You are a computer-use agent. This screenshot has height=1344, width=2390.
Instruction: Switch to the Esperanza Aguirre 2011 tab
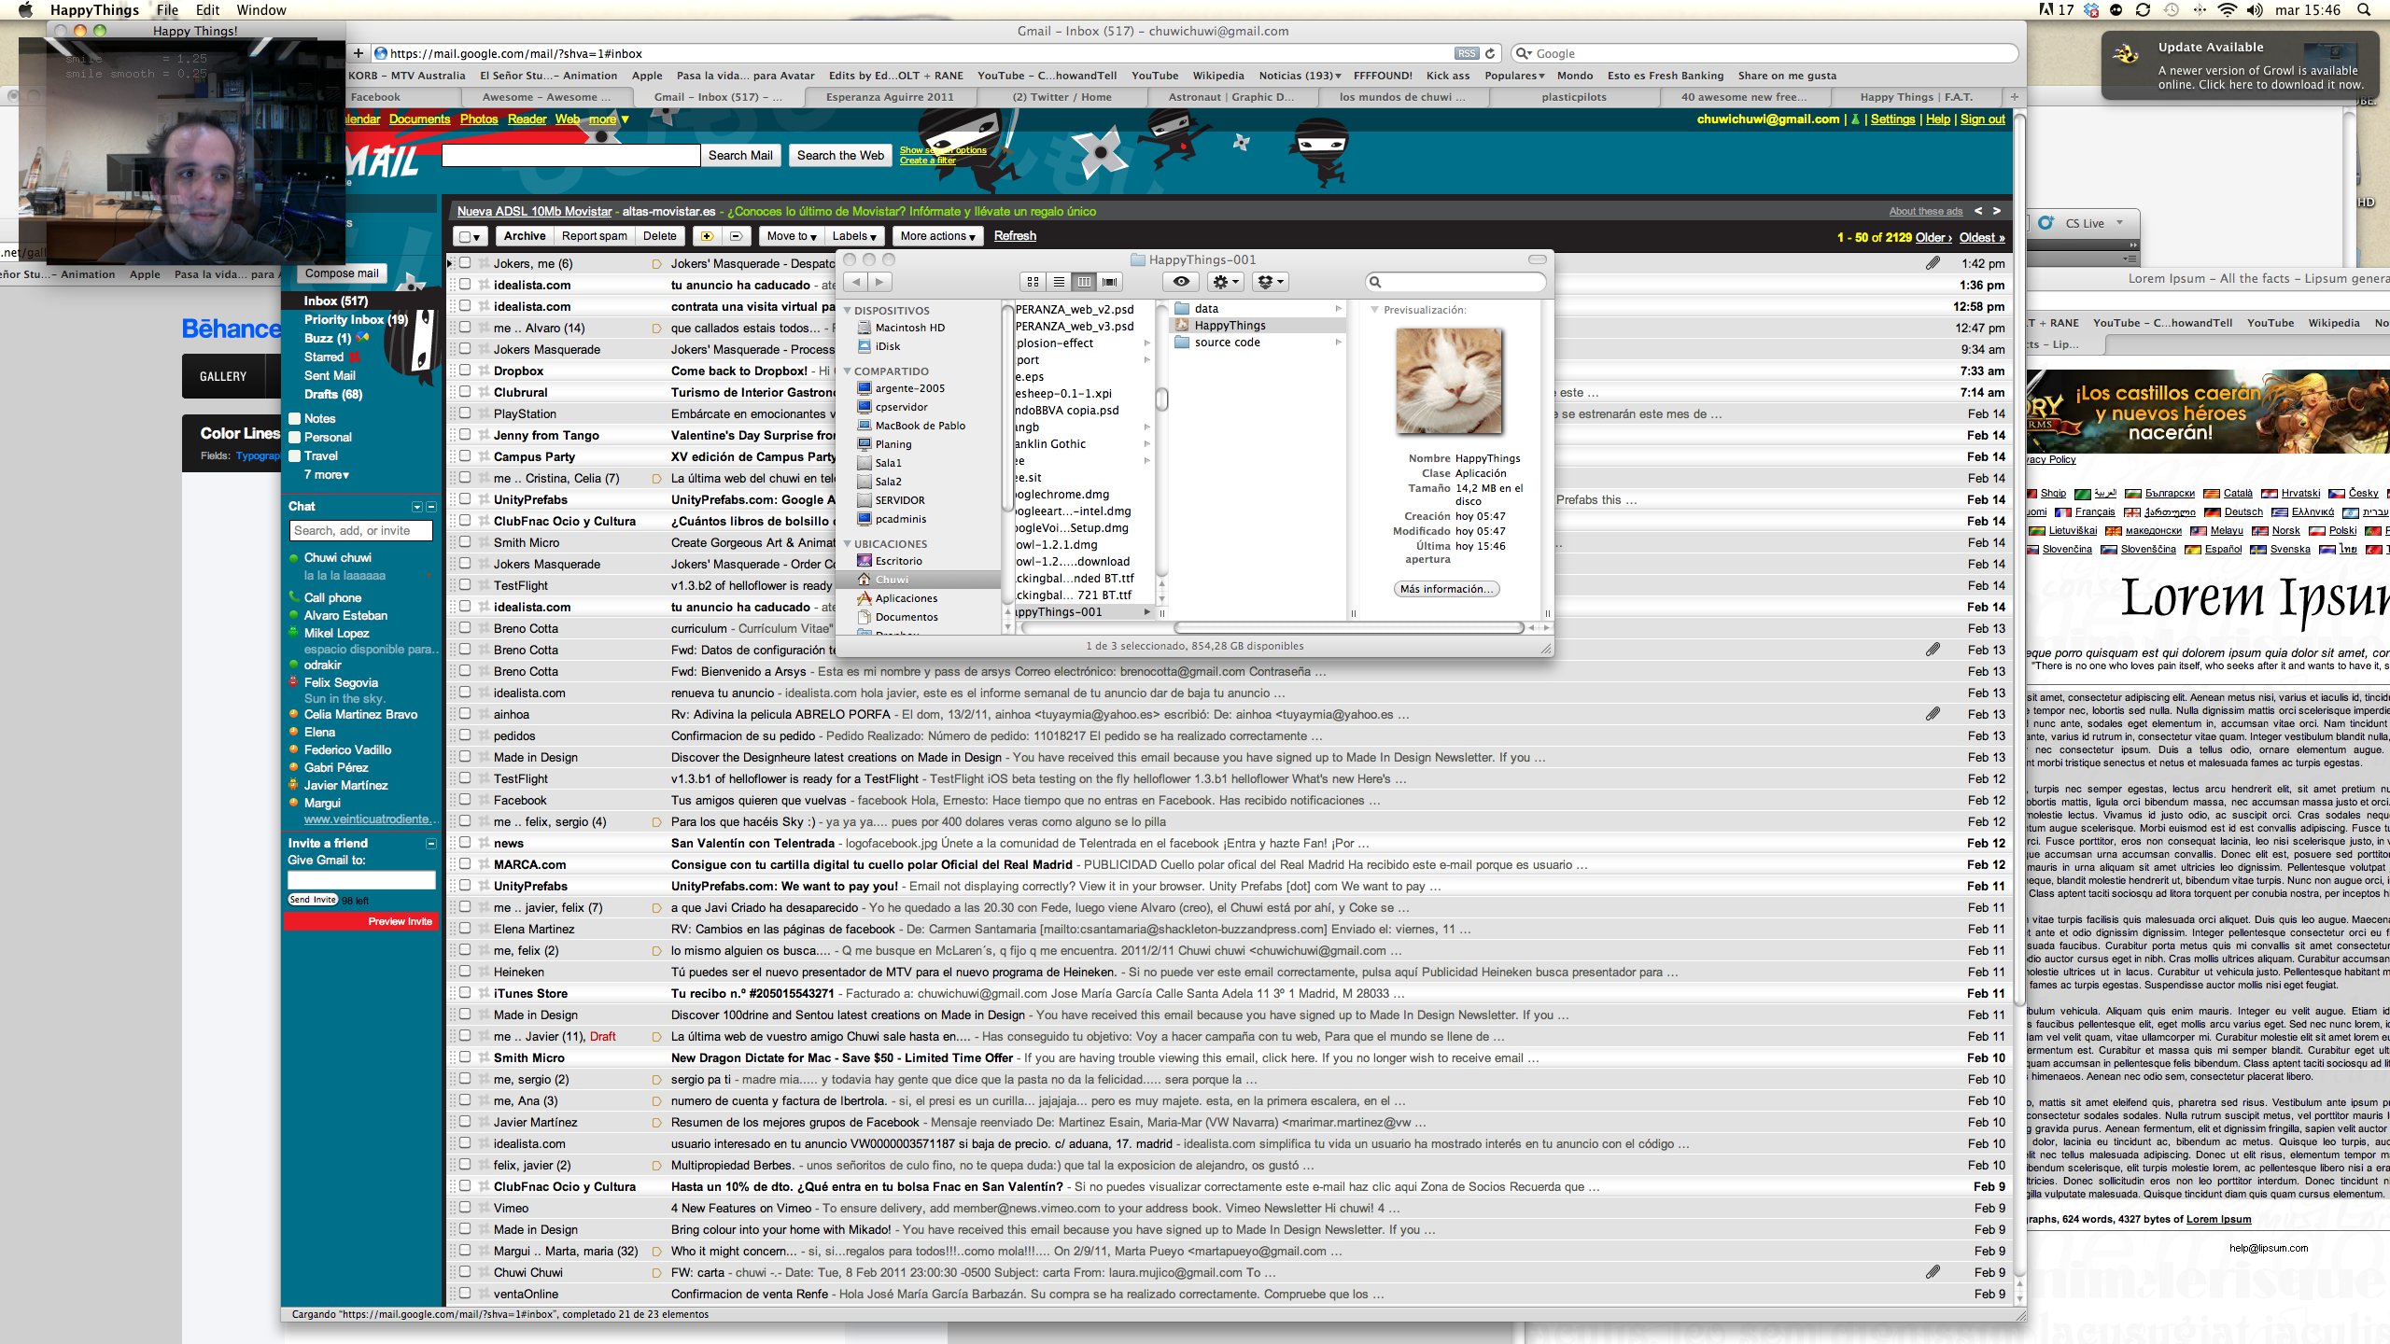tap(889, 97)
